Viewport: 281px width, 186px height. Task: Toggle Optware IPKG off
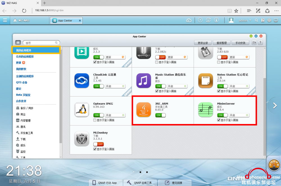pyautogui.click(x=98, y=115)
